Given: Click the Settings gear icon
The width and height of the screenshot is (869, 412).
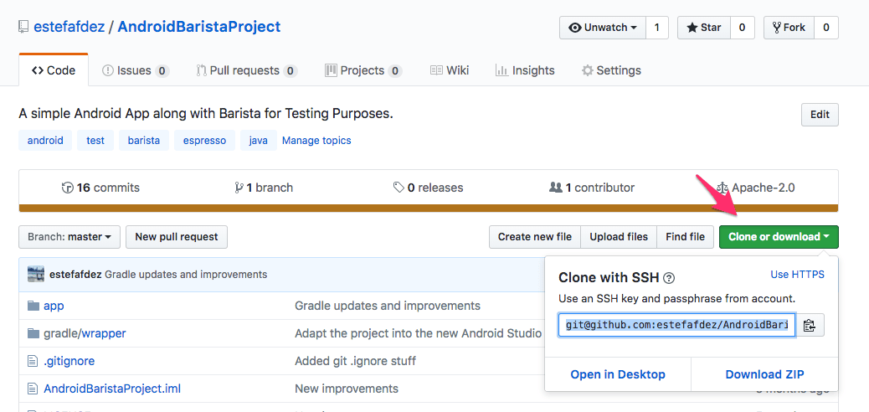Looking at the screenshot, I should (588, 70).
